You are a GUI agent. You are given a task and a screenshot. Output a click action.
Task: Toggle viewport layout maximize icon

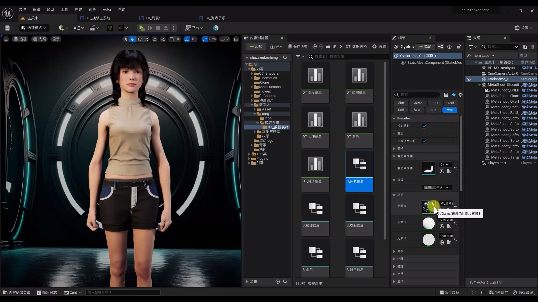236,39
